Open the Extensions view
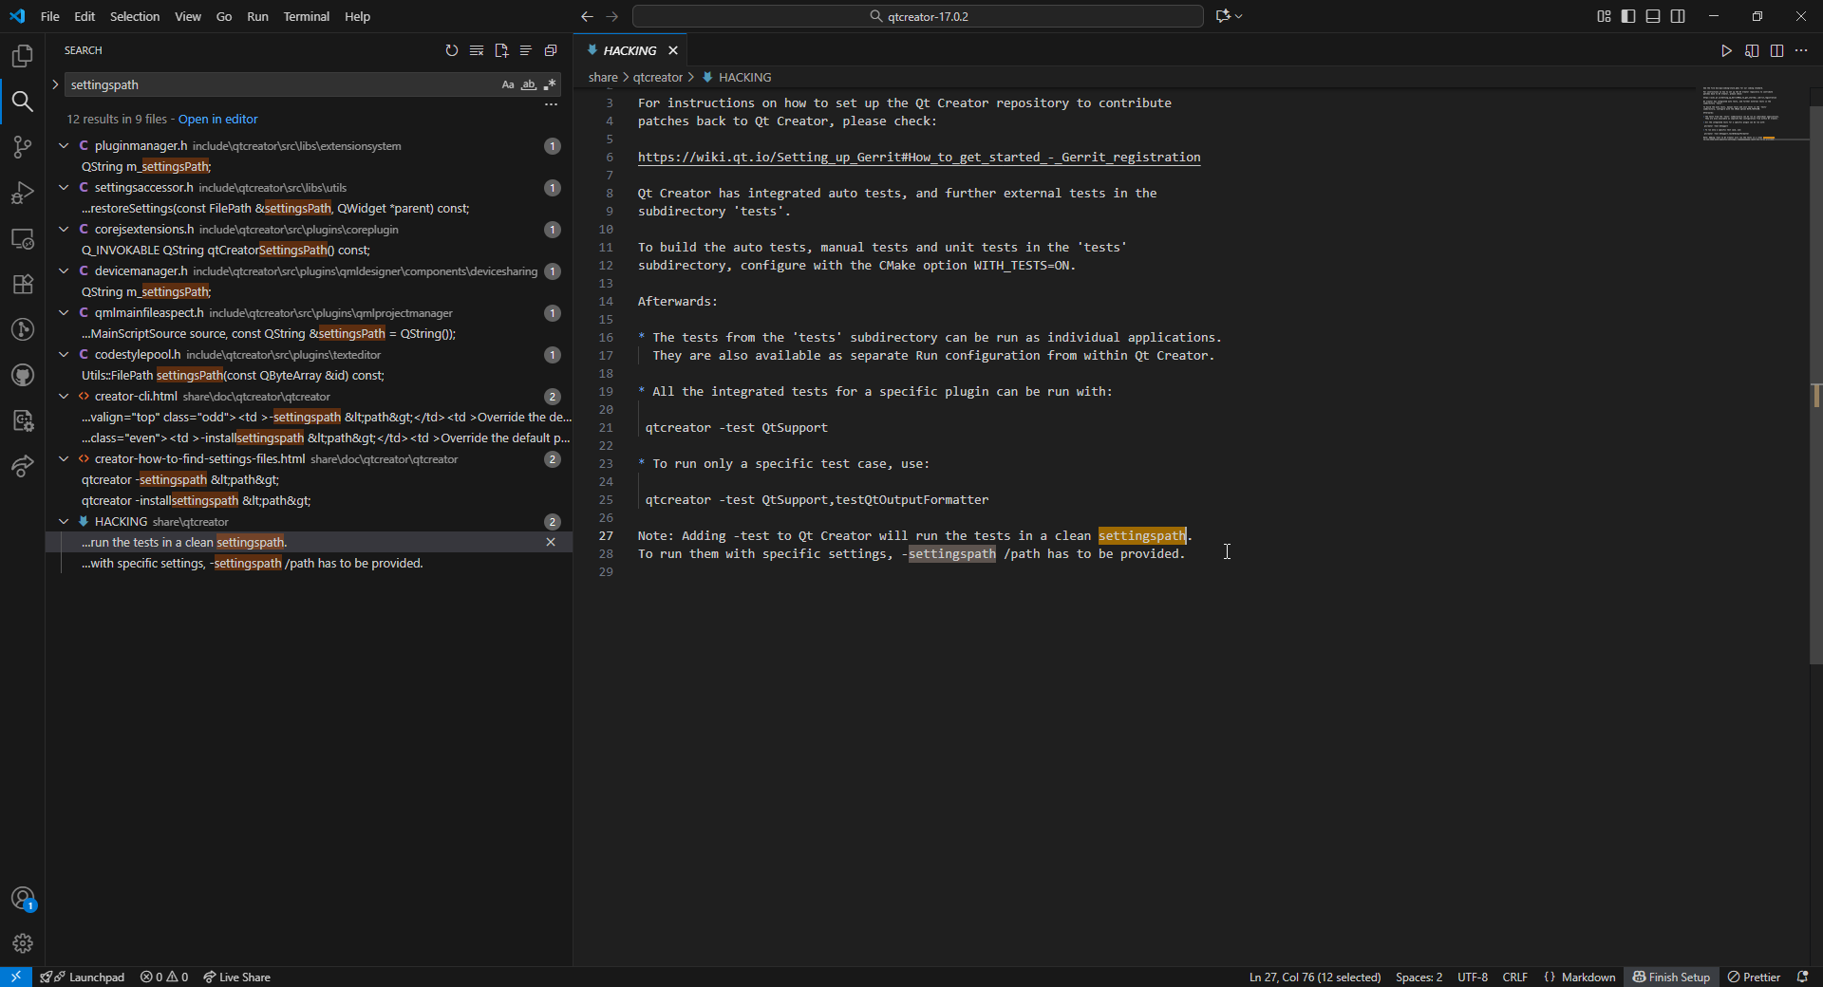This screenshot has width=1823, height=987. (x=23, y=284)
